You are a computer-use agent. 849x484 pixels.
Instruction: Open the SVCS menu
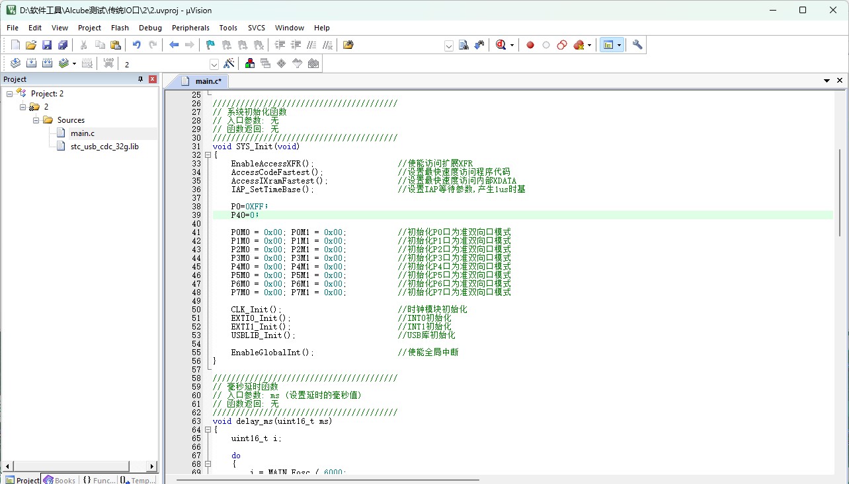click(257, 28)
